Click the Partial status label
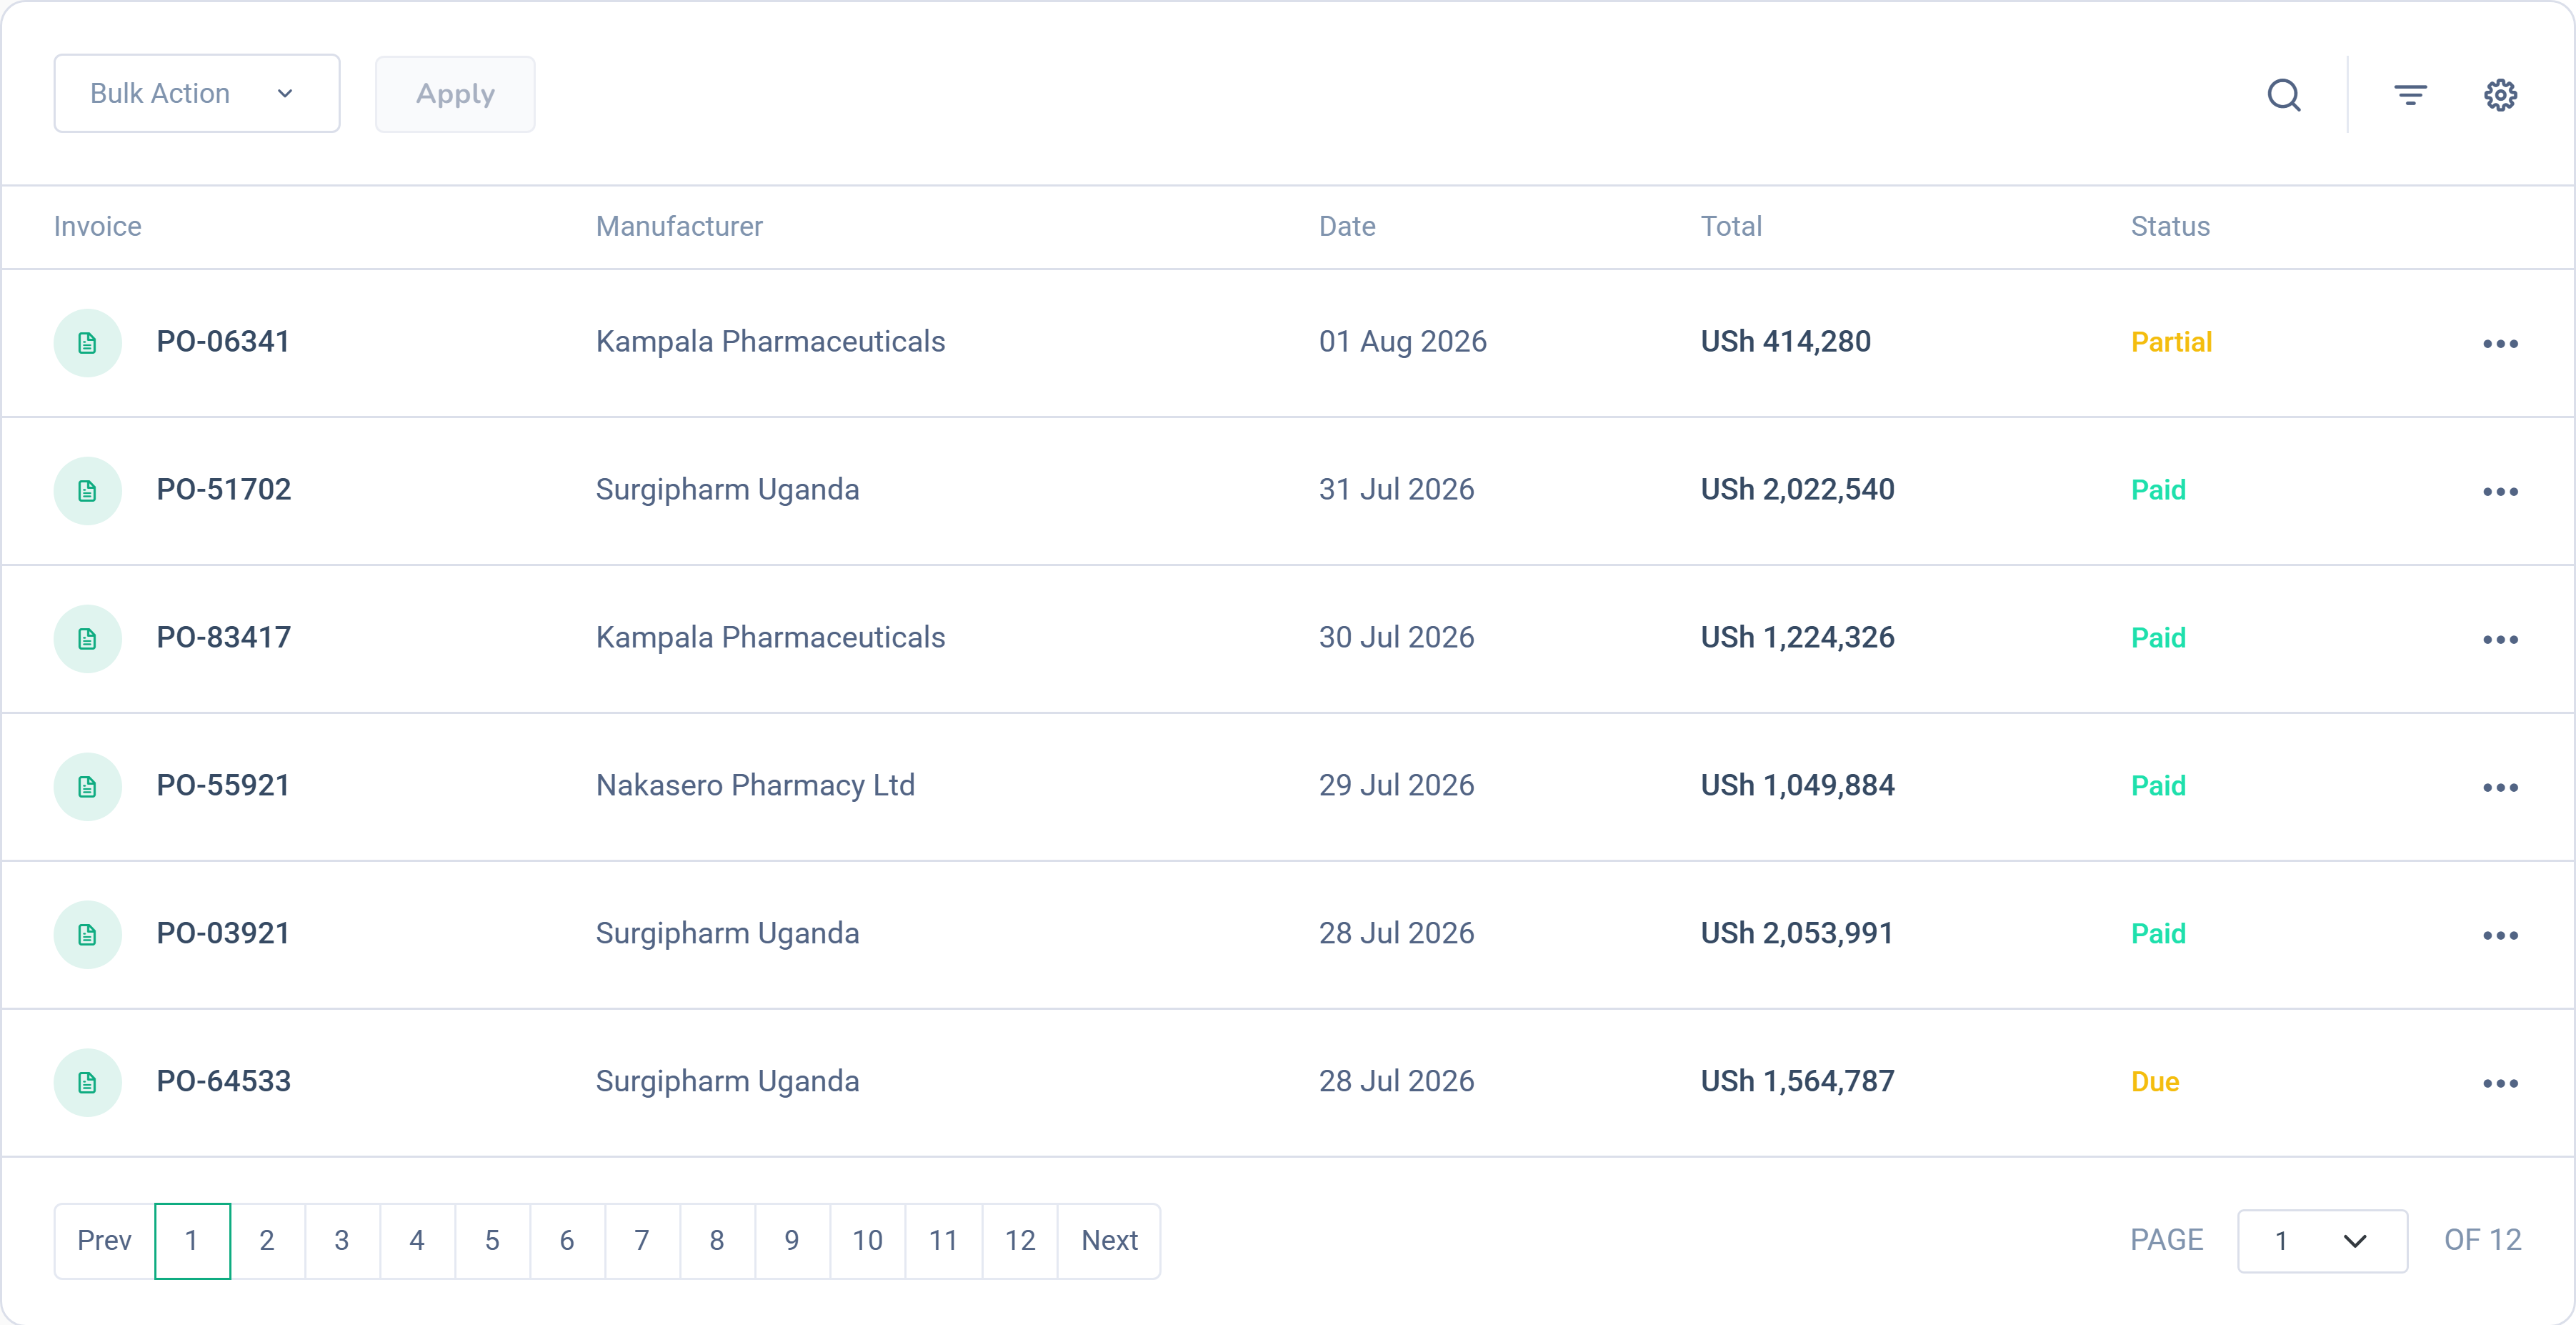 (x=2171, y=342)
